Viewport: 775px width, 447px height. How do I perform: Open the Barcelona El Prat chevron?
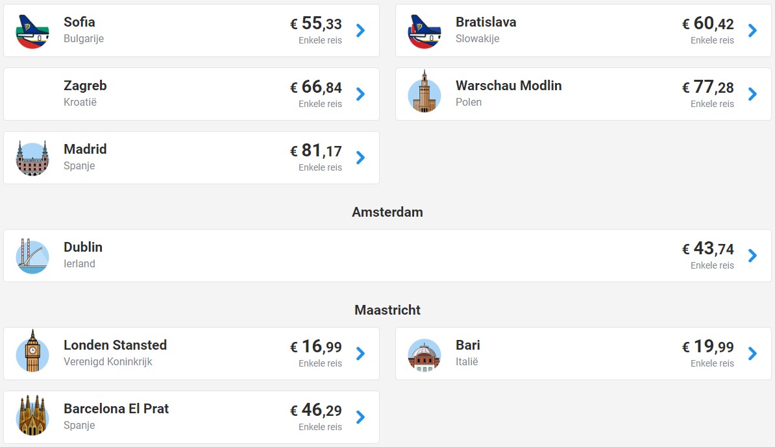[x=361, y=417]
